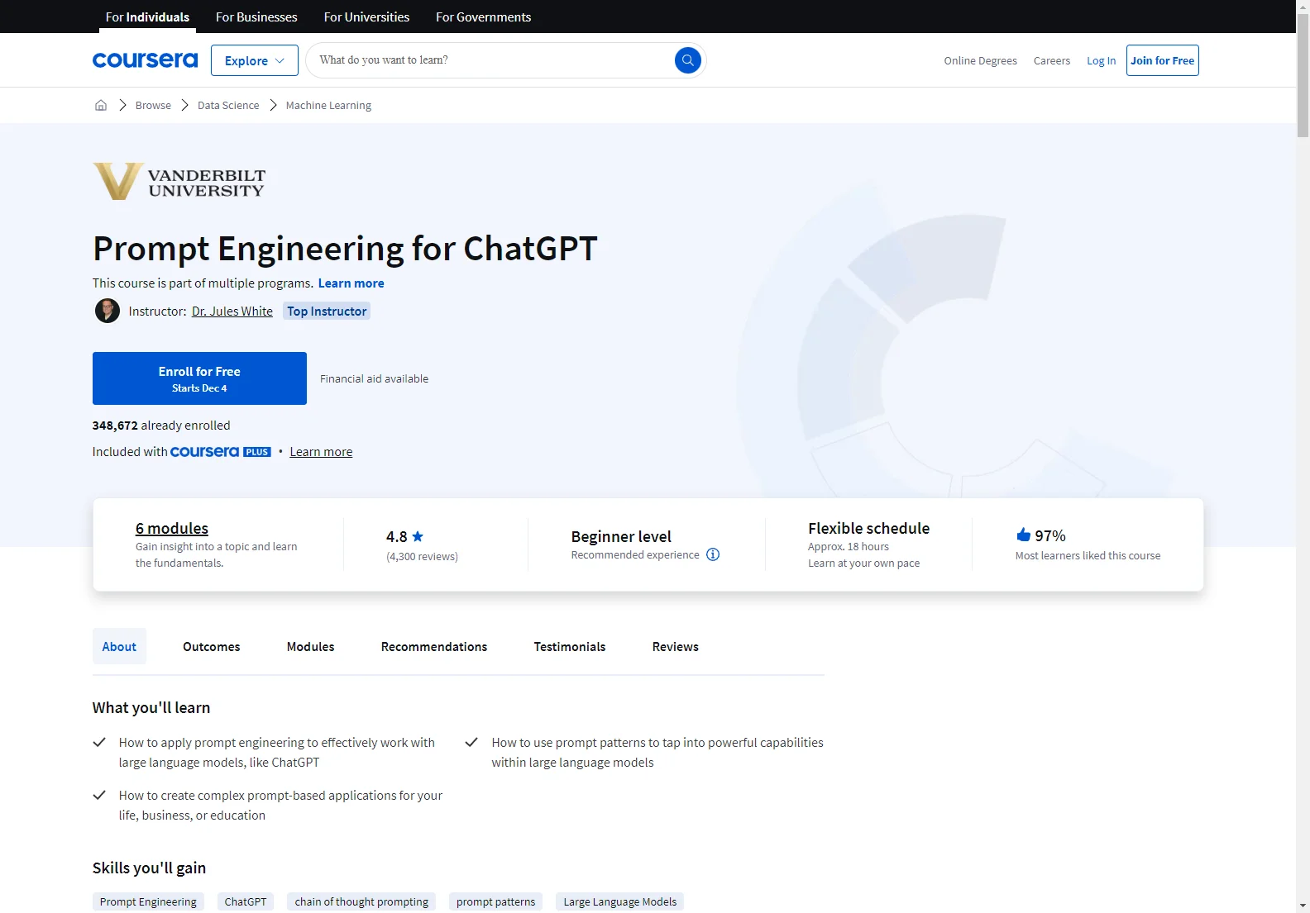1310x913 pixels.
Task: Click the Coursera Plus logo
Action: click(221, 452)
